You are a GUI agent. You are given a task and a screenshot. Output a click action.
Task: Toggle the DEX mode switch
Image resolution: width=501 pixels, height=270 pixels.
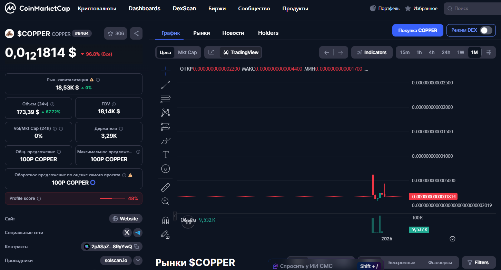486,30
